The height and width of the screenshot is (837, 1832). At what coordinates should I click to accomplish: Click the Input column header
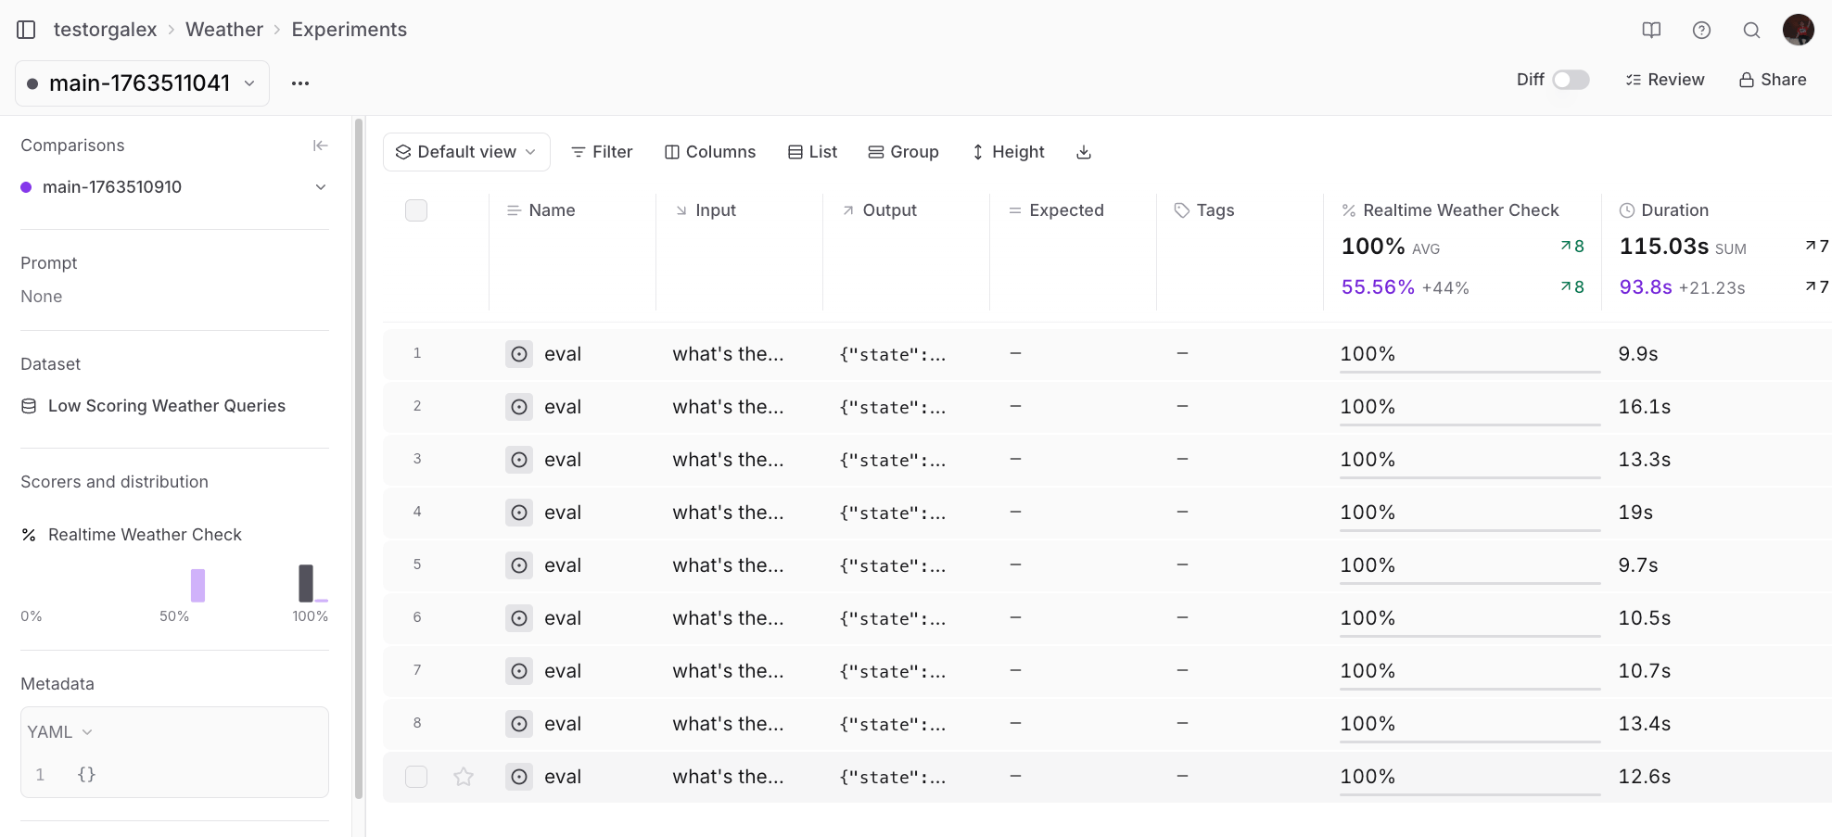[715, 210]
